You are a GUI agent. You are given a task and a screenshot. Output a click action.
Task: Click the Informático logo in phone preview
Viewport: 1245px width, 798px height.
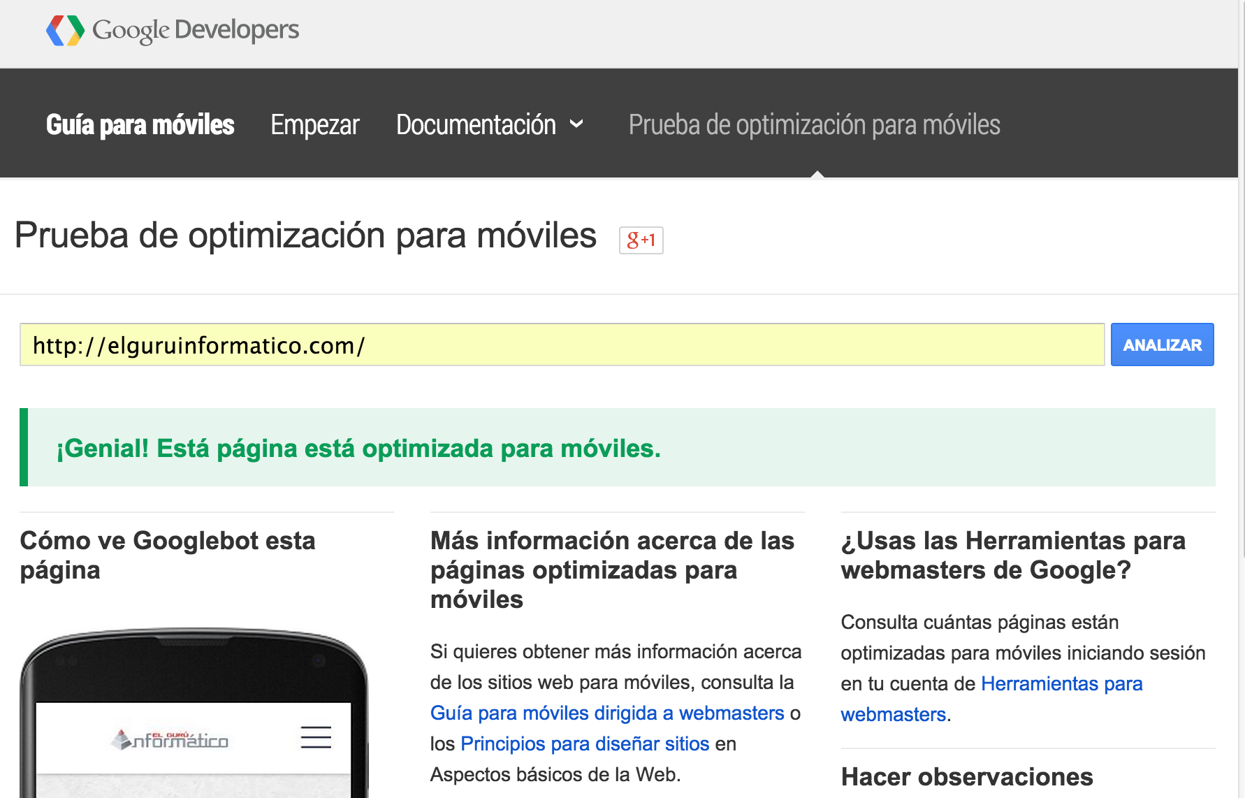point(169,739)
